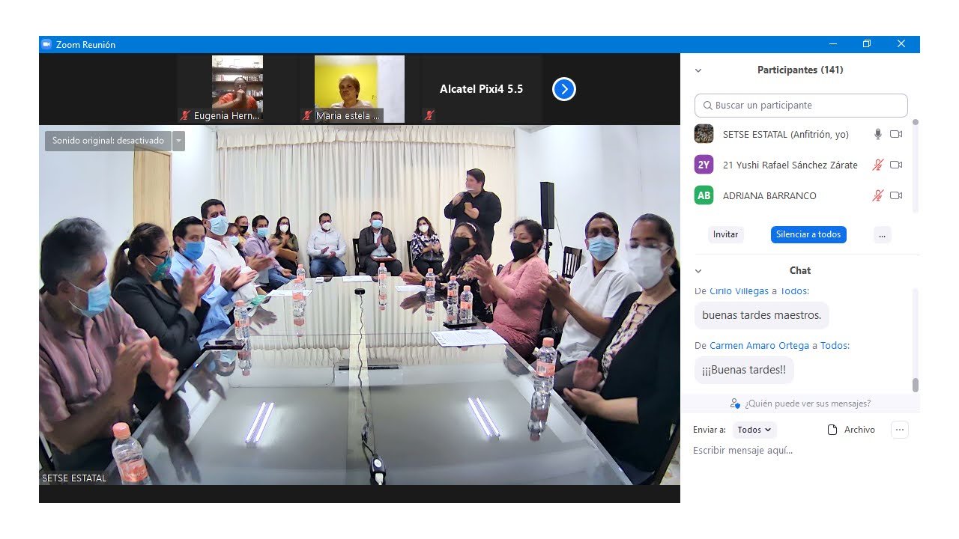Click the blue next-page arrow in gallery strip

[x=564, y=89]
